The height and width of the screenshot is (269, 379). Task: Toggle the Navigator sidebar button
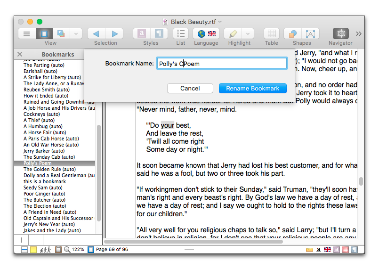(x=341, y=33)
